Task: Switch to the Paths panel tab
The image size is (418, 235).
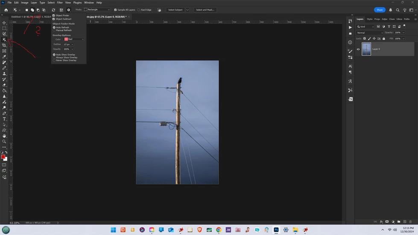Action: click(406, 19)
